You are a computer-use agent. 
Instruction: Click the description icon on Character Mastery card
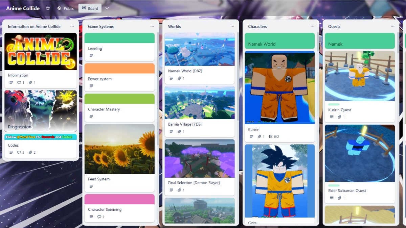coord(91,116)
